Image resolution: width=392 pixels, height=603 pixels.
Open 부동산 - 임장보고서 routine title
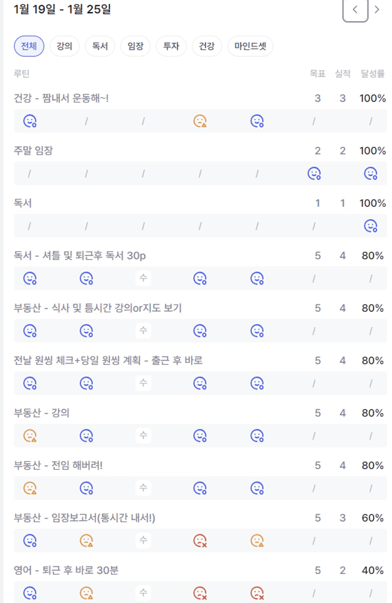click(x=85, y=518)
